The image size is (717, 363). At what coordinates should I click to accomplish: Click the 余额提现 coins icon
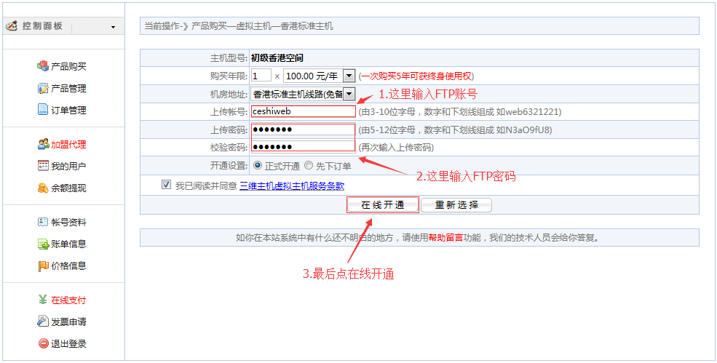tap(43, 188)
